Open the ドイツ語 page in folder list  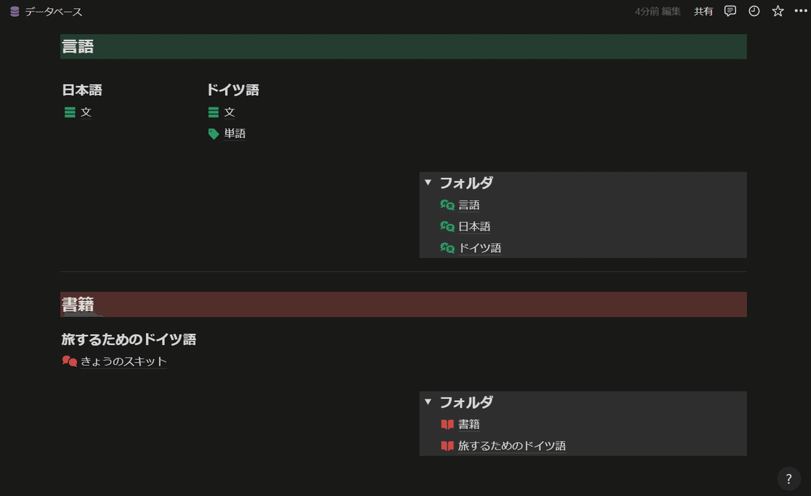[480, 248]
